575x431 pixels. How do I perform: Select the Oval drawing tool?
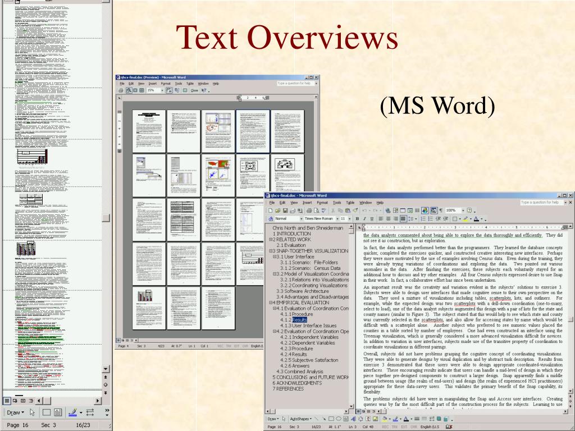click(339, 419)
